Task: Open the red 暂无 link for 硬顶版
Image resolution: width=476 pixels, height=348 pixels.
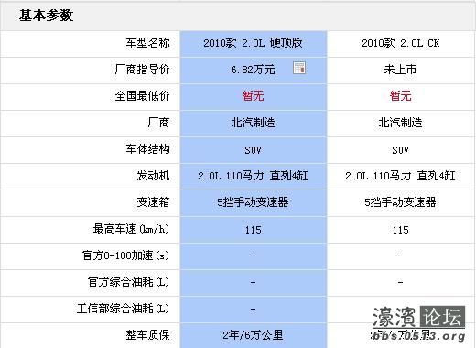Action: 253,96
